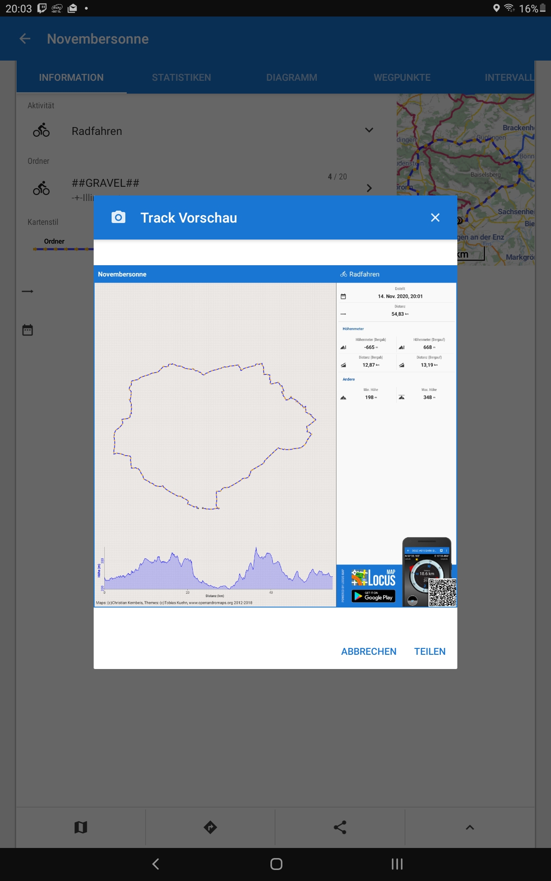Tap the calendar icon on left side

click(x=28, y=330)
